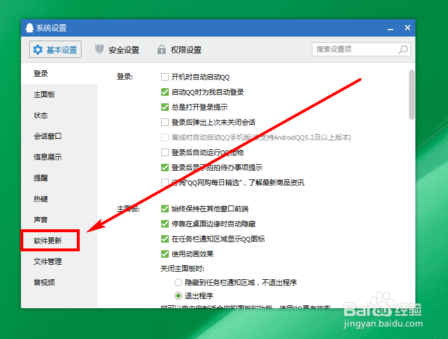Screen dimensions: 448x339
Task: Open the 文件管理 sidebar section
Action: click(x=59, y=261)
